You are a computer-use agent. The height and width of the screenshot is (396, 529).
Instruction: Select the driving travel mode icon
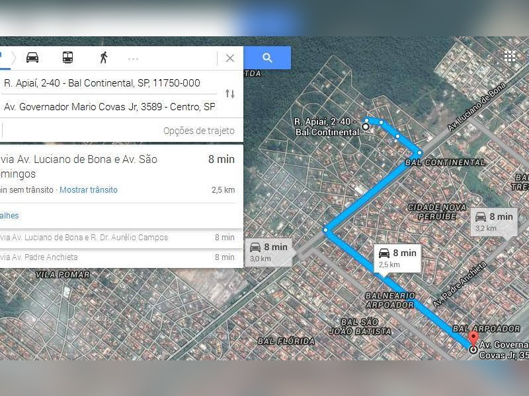point(32,57)
